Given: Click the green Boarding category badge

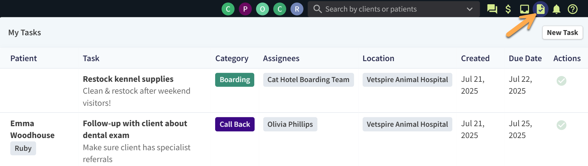Looking at the screenshot, I should pyautogui.click(x=235, y=80).
